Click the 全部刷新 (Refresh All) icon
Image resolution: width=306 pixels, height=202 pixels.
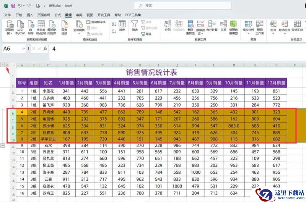(x=79, y=26)
